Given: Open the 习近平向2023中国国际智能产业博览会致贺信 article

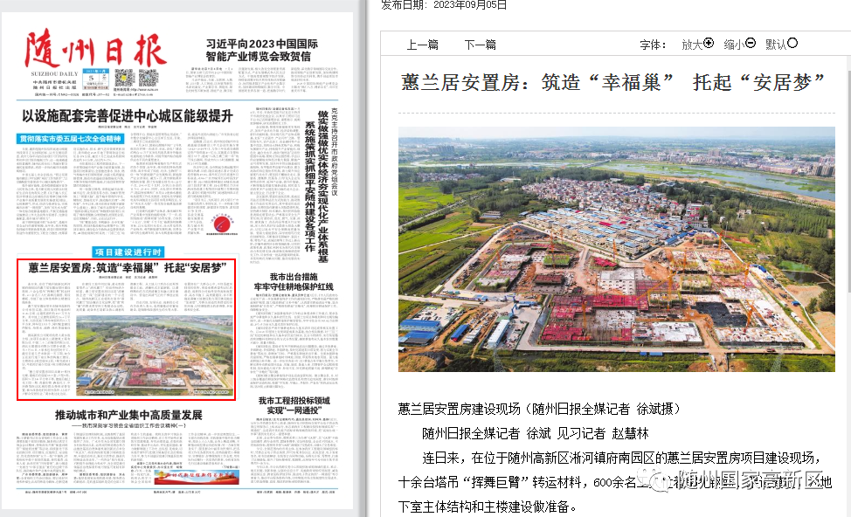Looking at the screenshot, I should coord(261,50).
